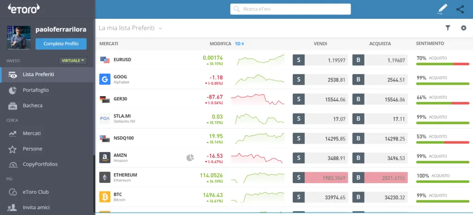Open the watchlist filter funnel icon

click(448, 28)
